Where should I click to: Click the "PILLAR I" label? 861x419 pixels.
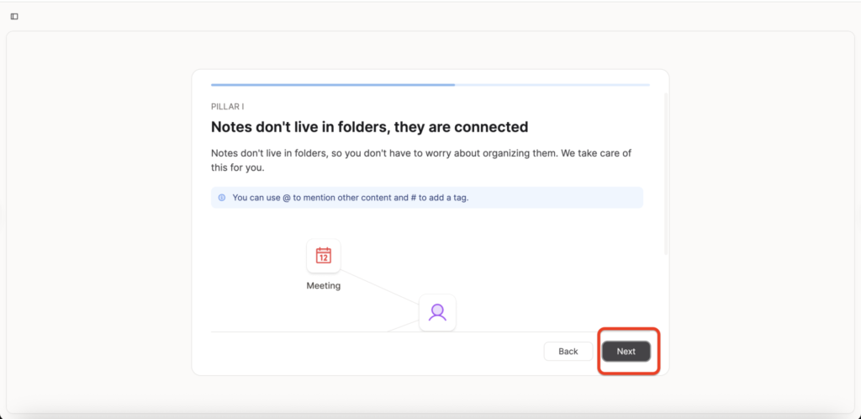click(228, 107)
